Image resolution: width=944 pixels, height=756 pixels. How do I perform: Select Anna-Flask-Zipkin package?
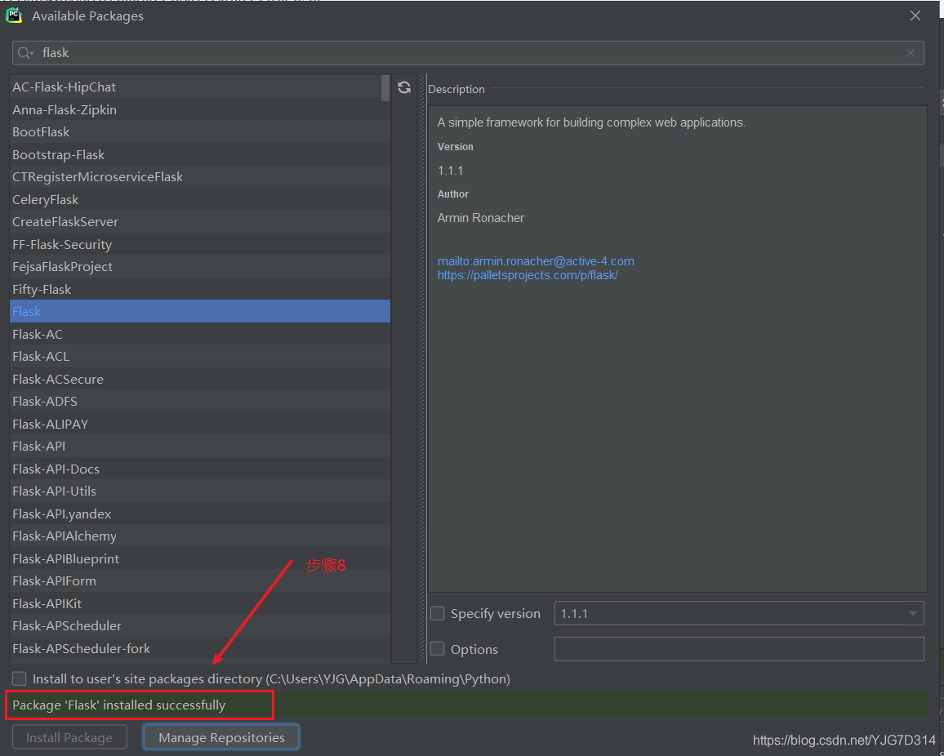pos(200,109)
